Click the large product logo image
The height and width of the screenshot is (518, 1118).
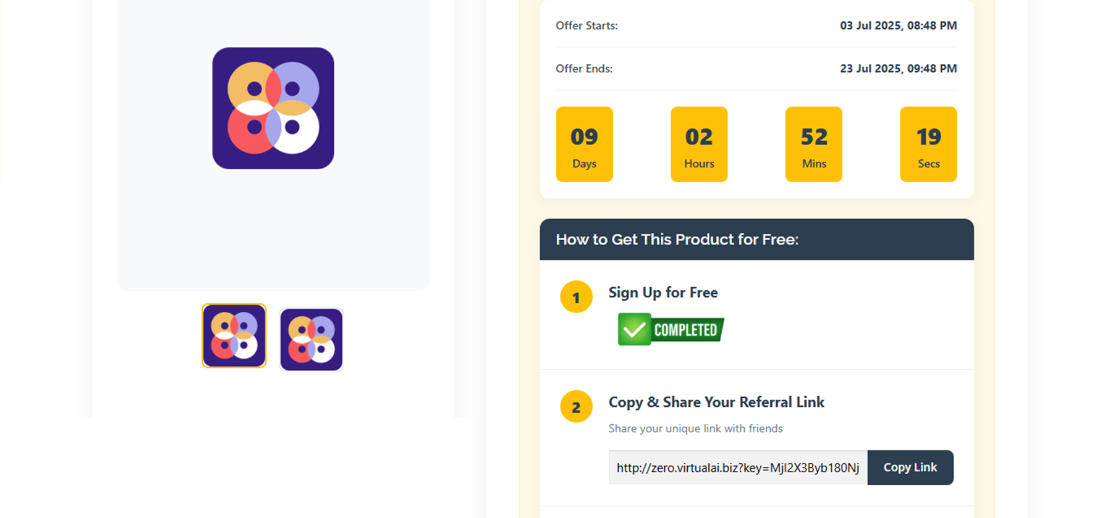coord(273,108)
